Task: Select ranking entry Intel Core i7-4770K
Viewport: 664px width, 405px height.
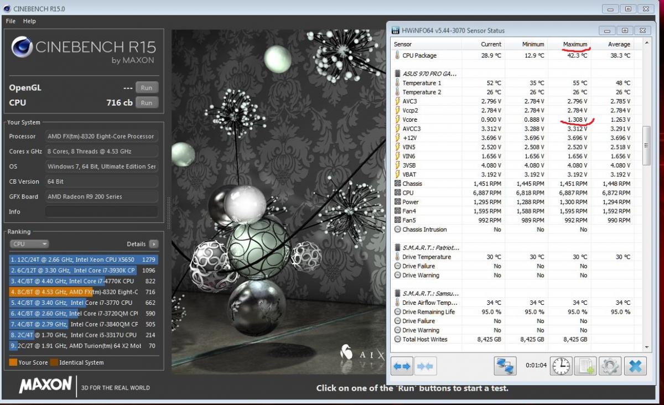Action: (84, 281)
